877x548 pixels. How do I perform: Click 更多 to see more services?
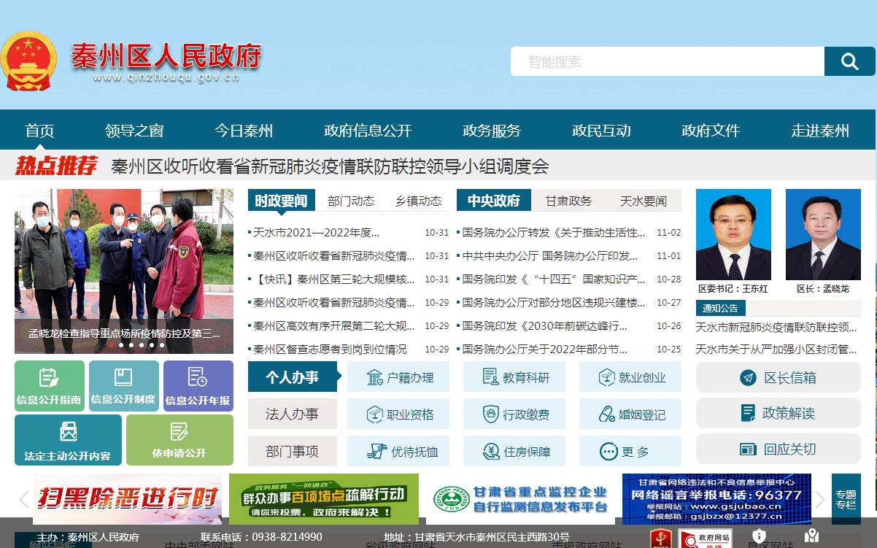point(630,452)
